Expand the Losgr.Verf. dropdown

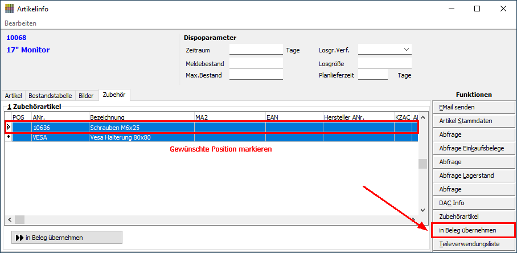pyautogui.click(x=407, y=50)
